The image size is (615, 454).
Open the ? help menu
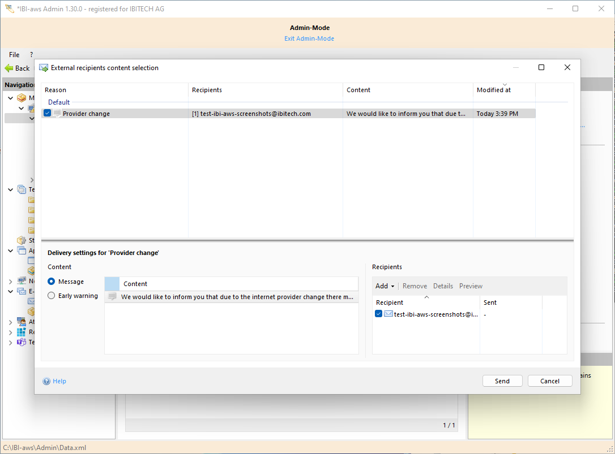pos(31,55)
